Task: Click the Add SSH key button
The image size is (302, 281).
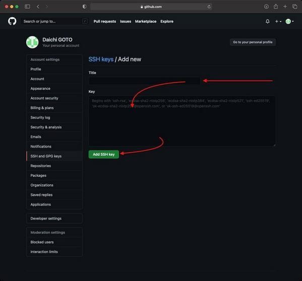Action: pyautogui.click(x=104, y=154)
